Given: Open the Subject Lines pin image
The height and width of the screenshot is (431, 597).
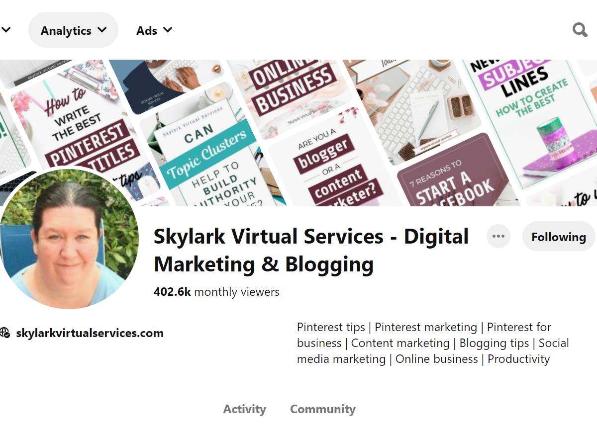Looking at the screenshot, I should click(x=527, y=119).
